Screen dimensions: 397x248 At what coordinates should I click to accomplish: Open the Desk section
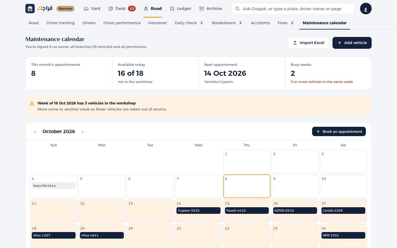(122, 9)
